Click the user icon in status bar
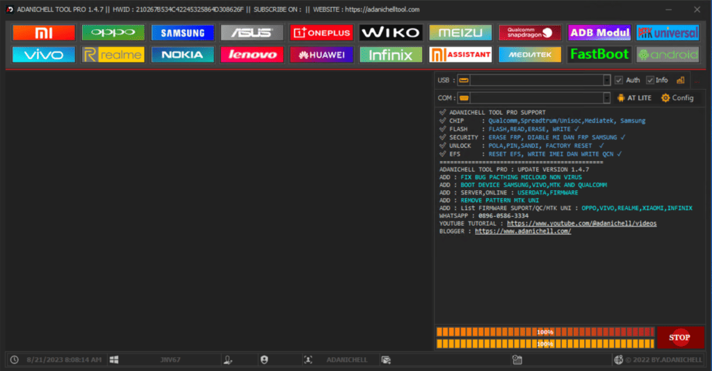The image size is (712, 371). tap(228, 360)
